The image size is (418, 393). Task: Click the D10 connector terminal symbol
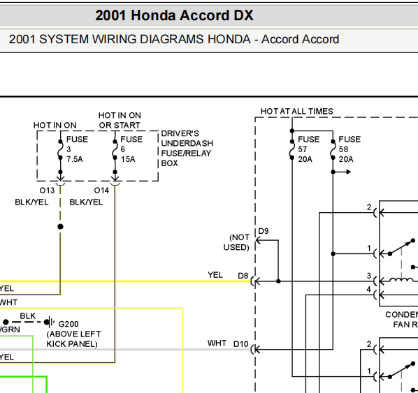pyautogui.click(x=255, y=349)
